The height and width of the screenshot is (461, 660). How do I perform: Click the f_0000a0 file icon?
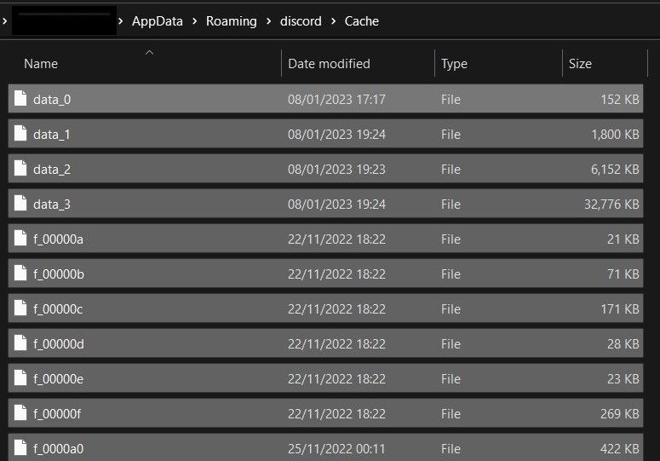coord(21,448)
